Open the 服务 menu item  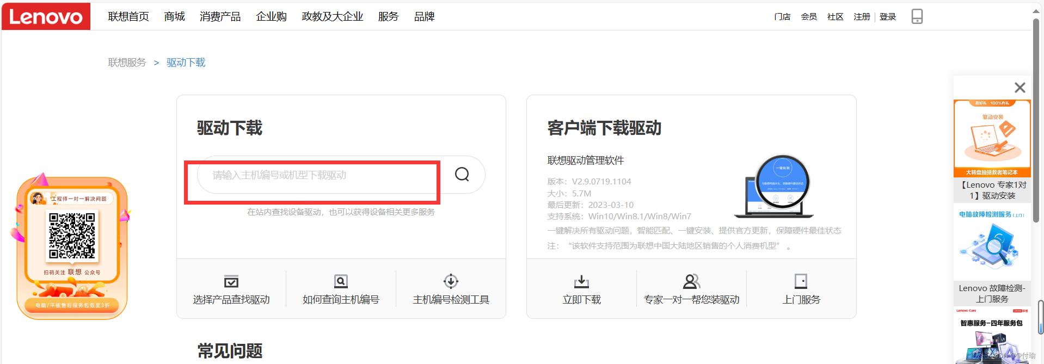pos(388,17)
